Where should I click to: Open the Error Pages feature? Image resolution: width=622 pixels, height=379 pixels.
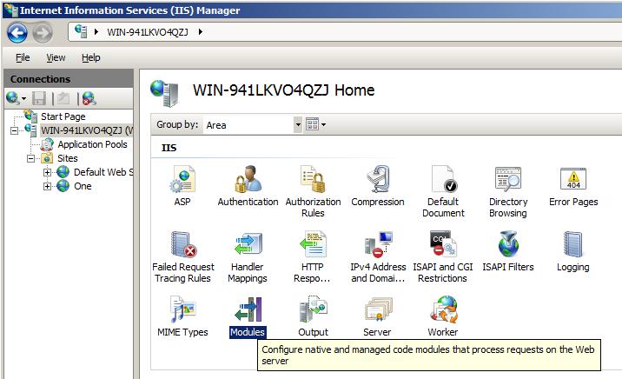pyautogui.click(x=573, y=186)
